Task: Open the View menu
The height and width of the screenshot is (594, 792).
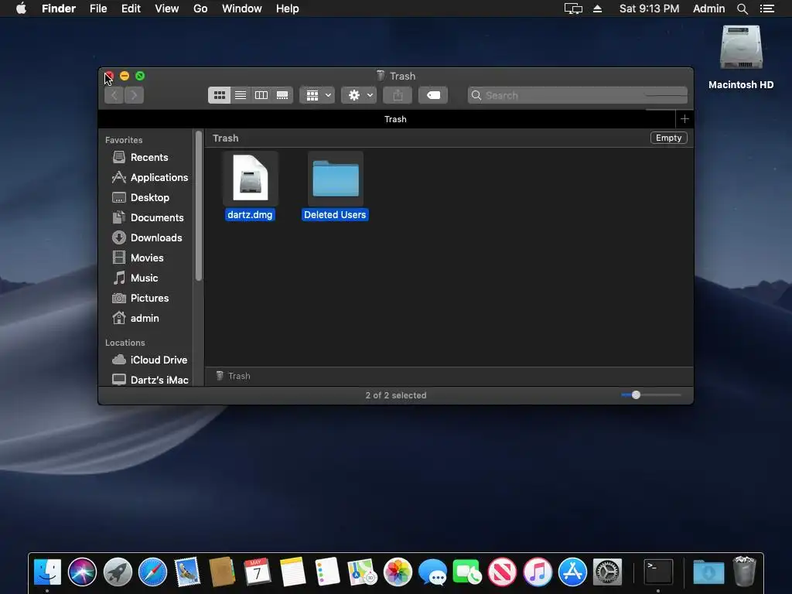Action: 167,9
